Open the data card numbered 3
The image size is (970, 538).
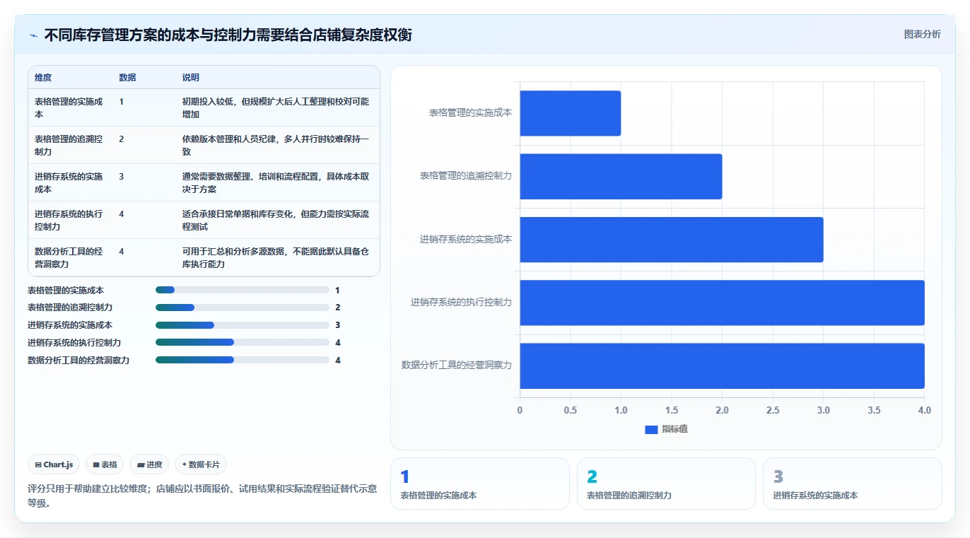coord(852,484)
